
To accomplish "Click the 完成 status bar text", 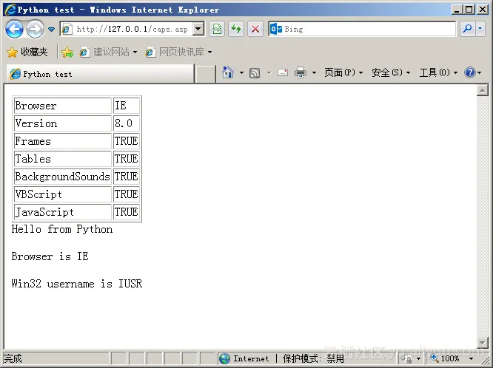I will (x=13, y=358).
